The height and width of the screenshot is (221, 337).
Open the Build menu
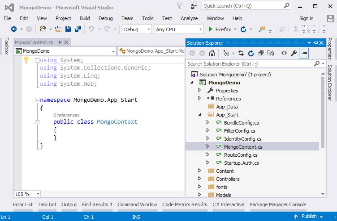85,18
